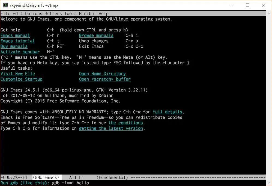Open the Buffers menu
This screenshot has height=186, width=272.
(x=53, y=14)
